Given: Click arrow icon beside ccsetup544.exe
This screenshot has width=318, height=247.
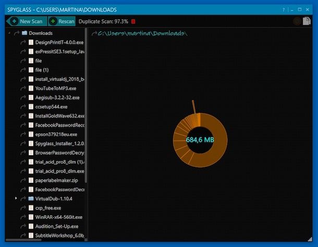Looking at the screenshot, I should 23,107.
